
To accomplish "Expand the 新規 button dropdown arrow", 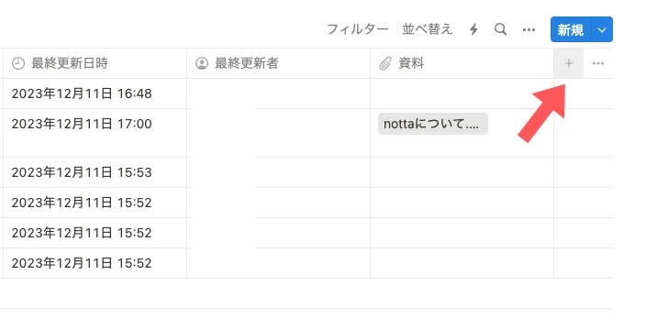I will [x=602, y=29].
